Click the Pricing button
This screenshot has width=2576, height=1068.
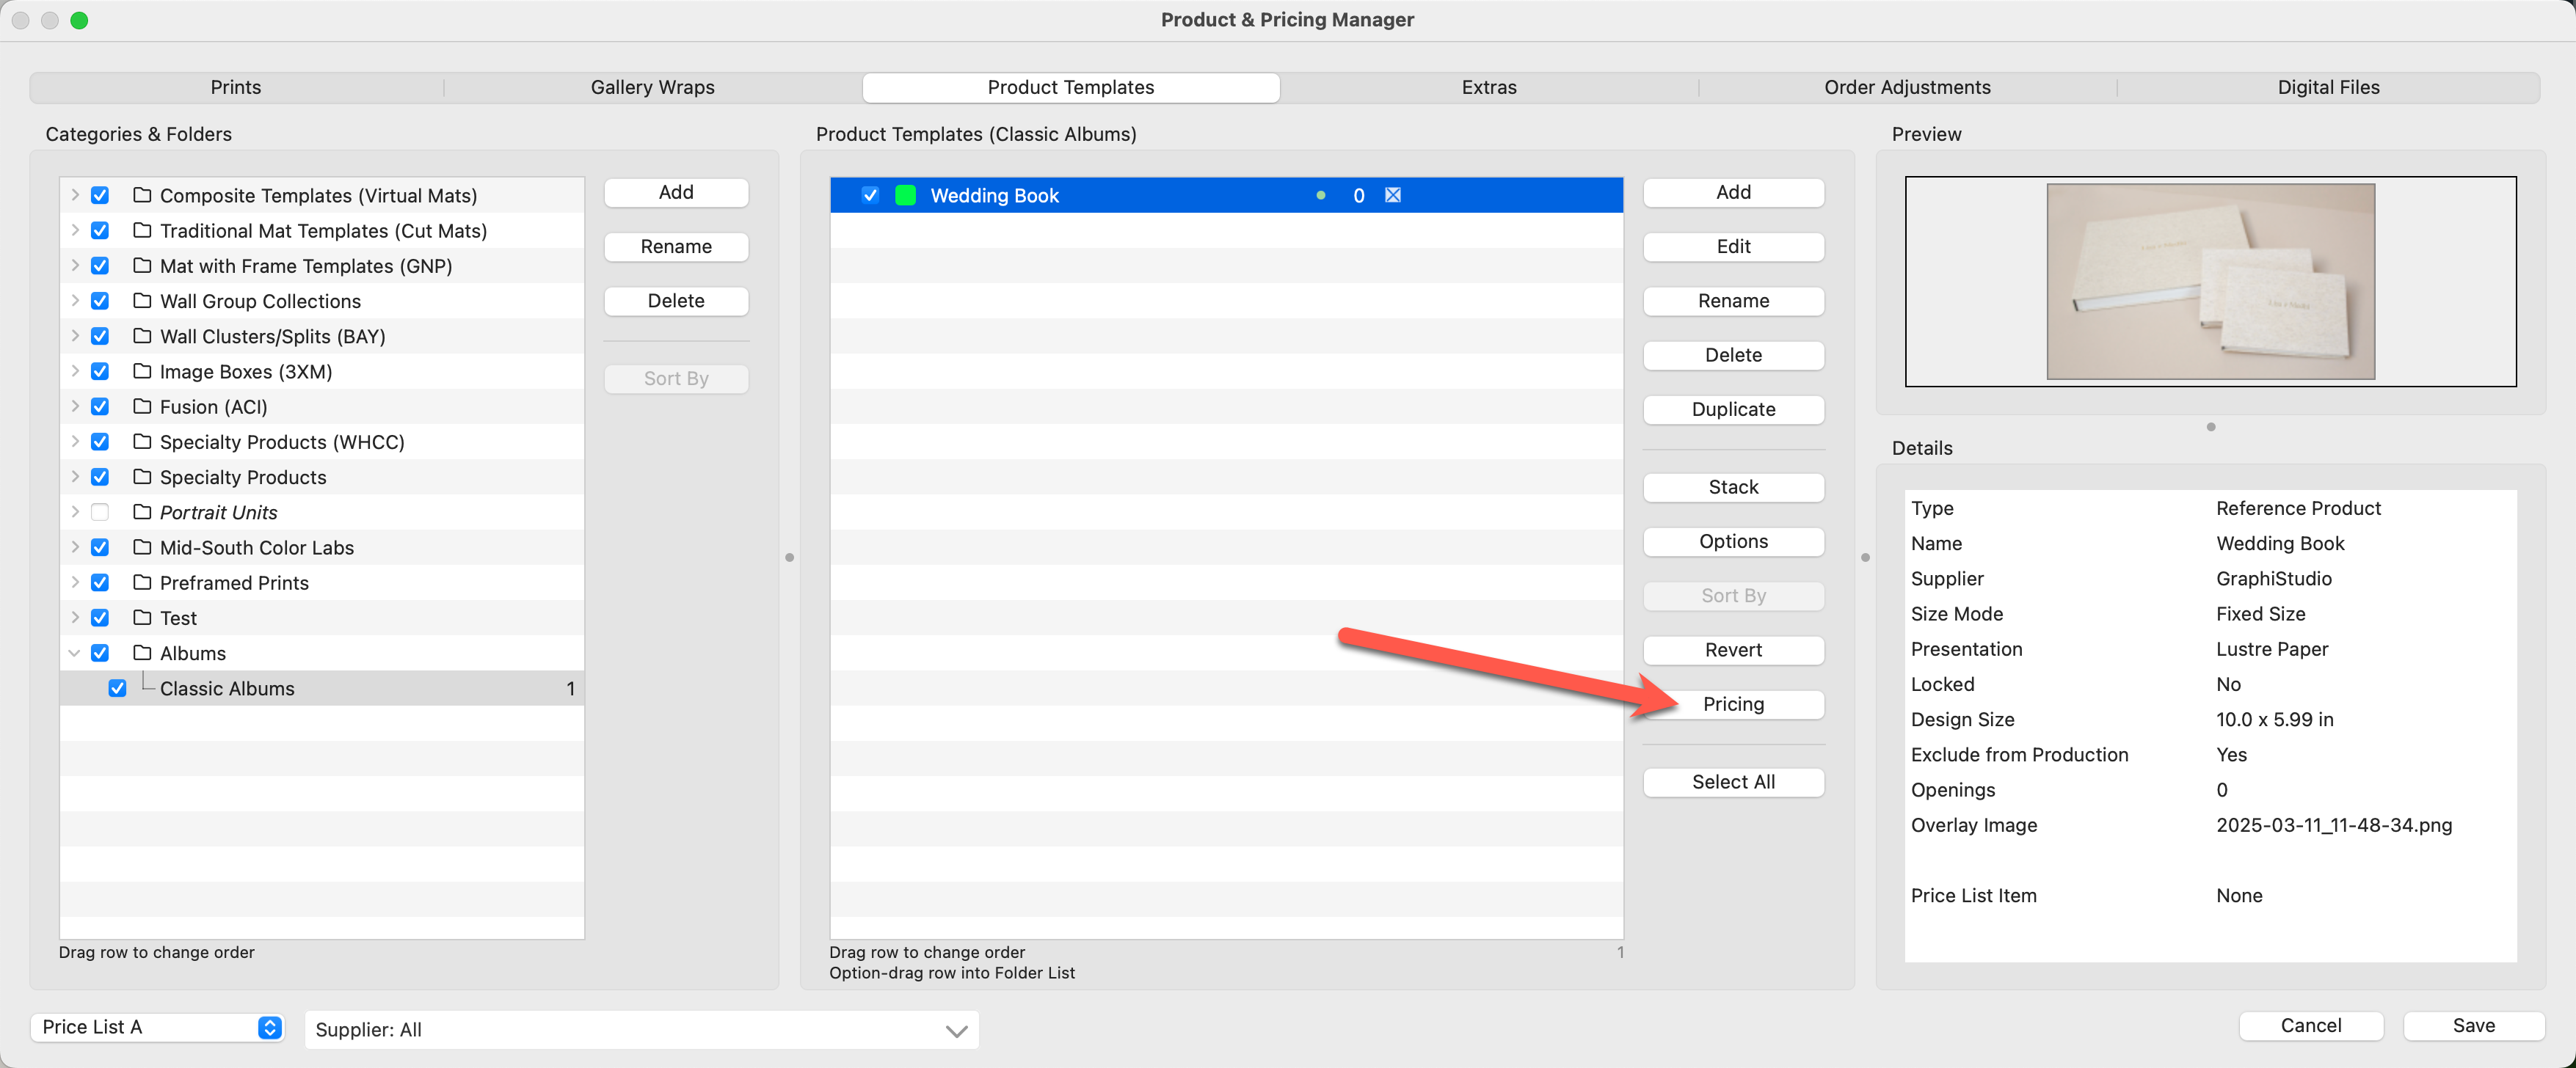[x=1732, y=704]
